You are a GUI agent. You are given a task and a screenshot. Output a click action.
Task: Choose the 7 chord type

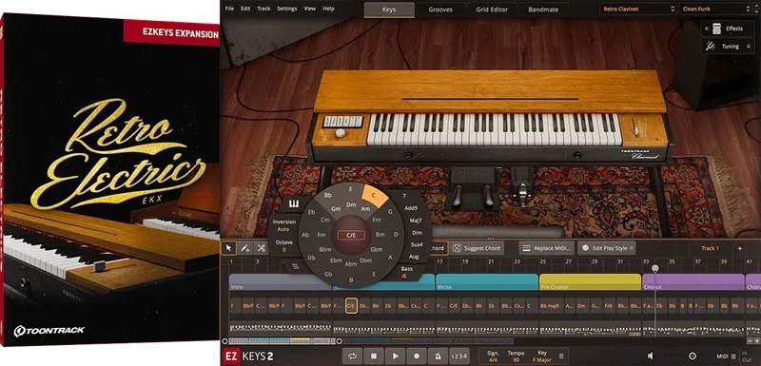point(404,196)
